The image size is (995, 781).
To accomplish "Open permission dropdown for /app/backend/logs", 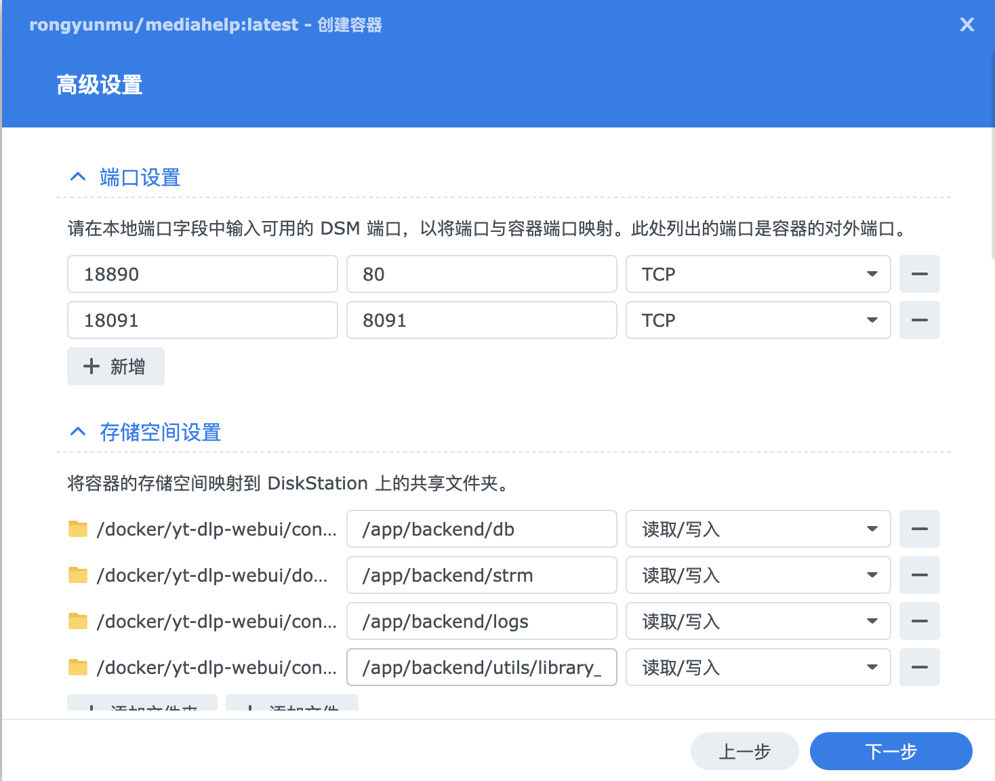I will pyautogui.click(x=757, y=621).
